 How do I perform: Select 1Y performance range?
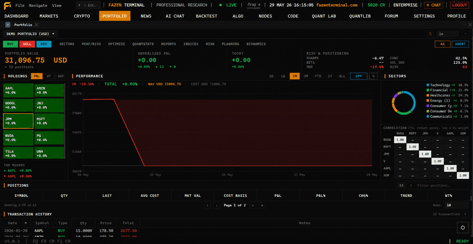click(330, 76)
